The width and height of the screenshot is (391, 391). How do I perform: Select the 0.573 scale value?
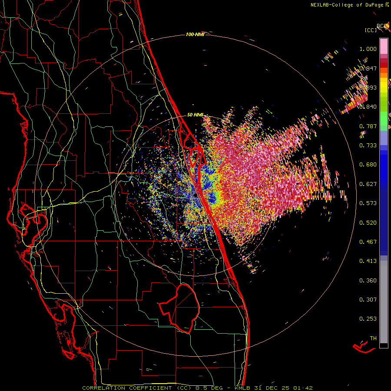(x=368, y=203)
